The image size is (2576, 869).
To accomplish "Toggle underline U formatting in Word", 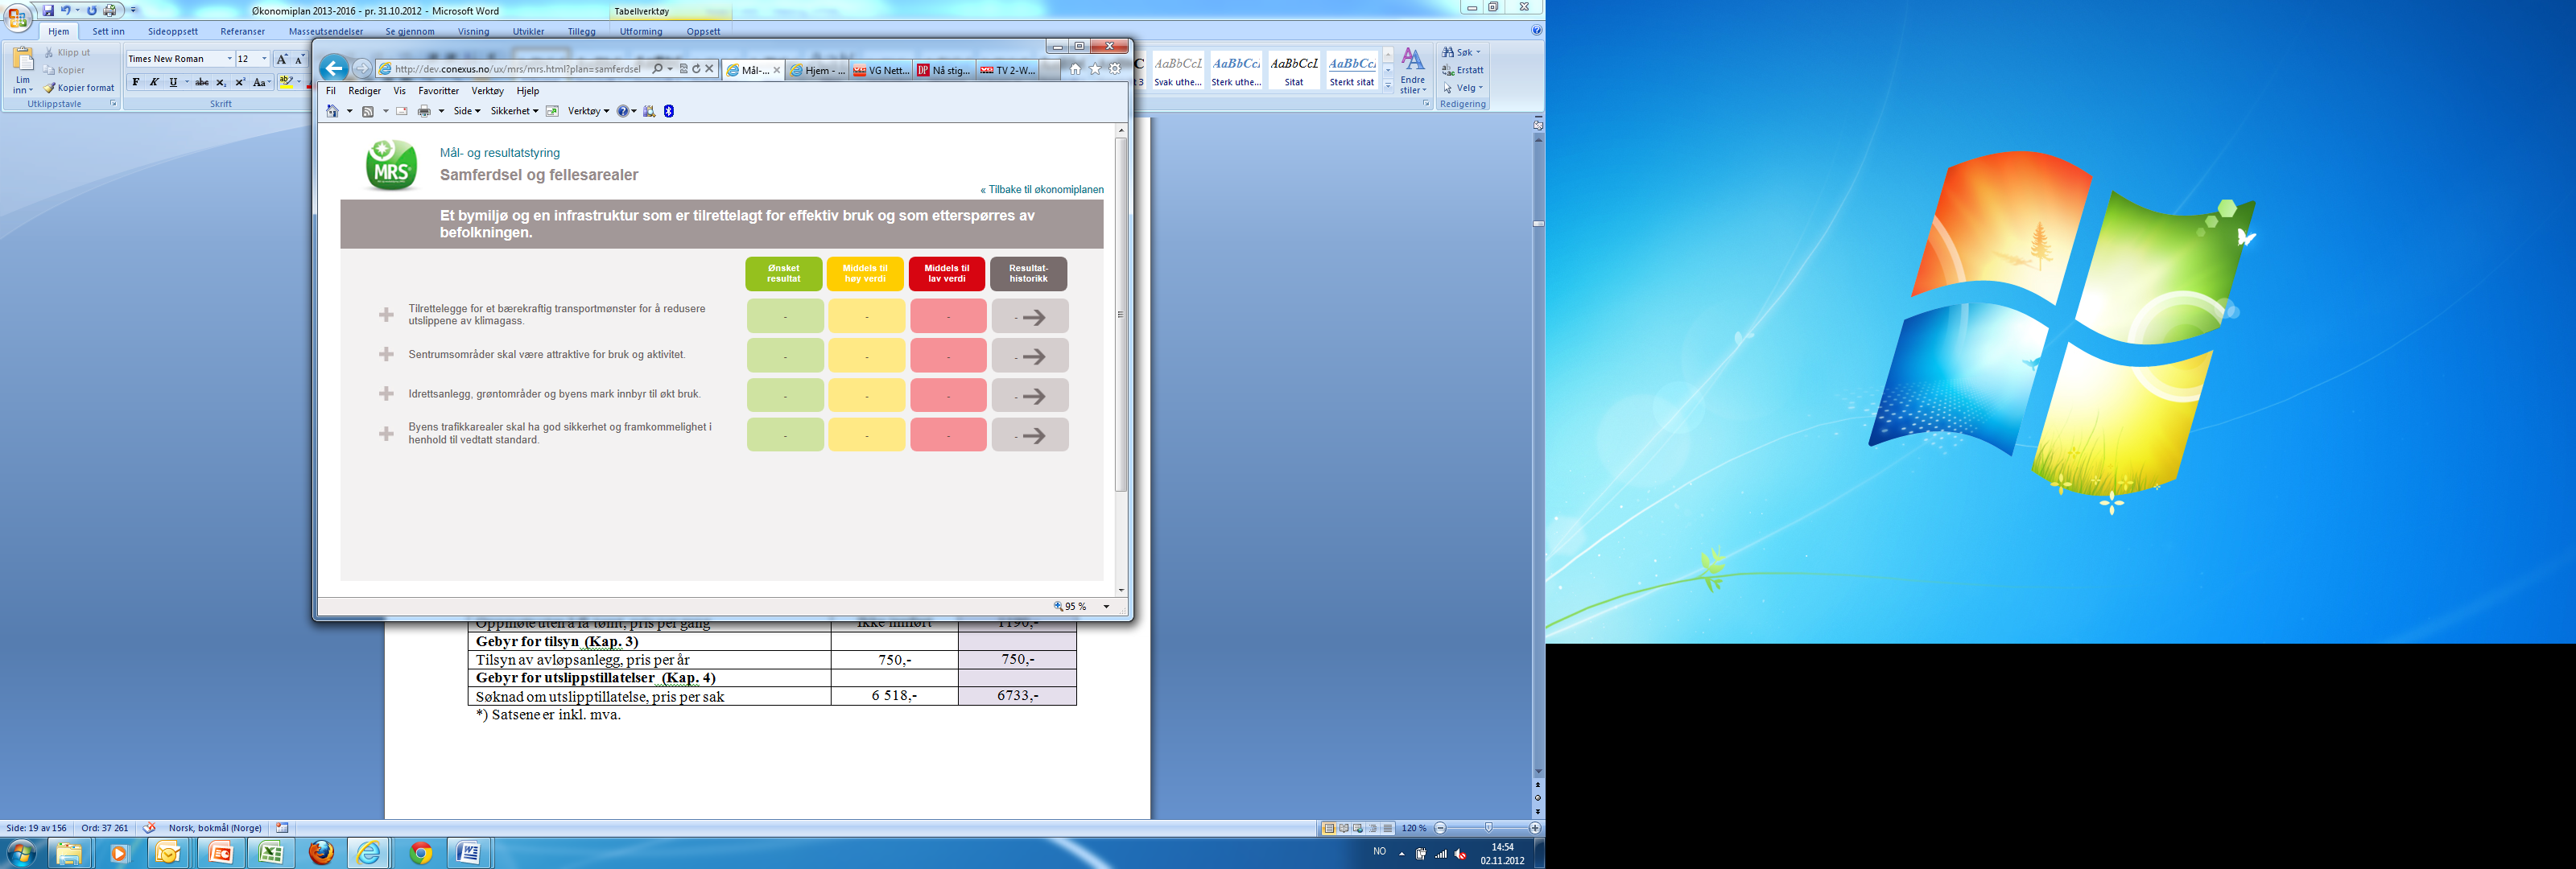I will coord(173,82).
